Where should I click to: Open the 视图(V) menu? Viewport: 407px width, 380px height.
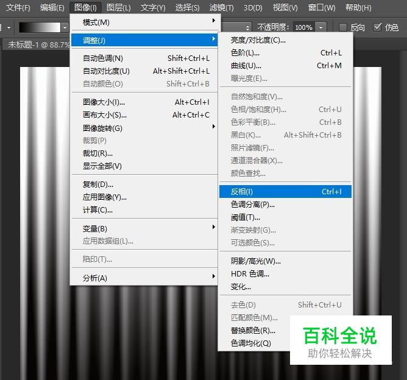(285, 7)
